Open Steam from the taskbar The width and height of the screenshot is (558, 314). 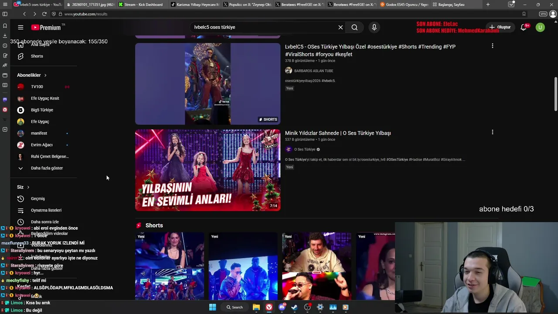pos(294,307)
